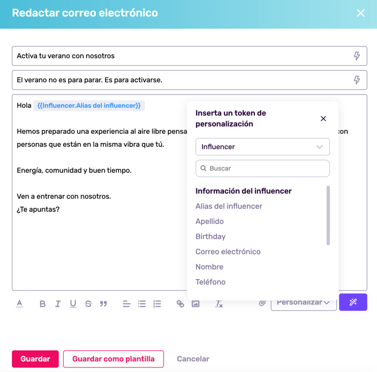Insert a numbered list
Viewport: 377px width, 372px height.
coord(157,304)
